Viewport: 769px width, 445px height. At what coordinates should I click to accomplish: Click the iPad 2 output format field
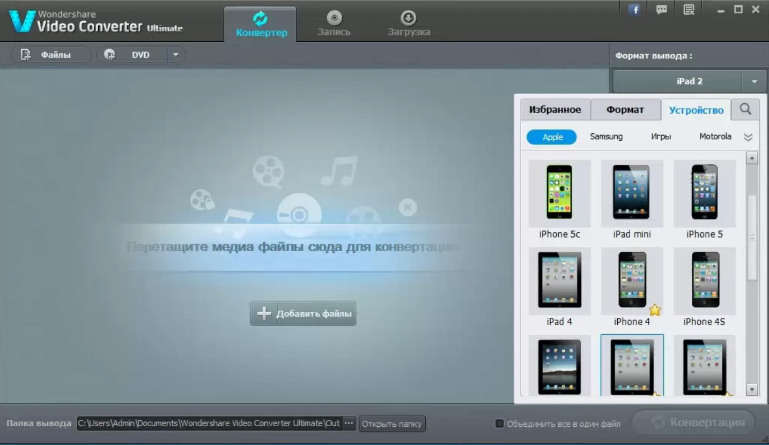(x=678, y=82)
